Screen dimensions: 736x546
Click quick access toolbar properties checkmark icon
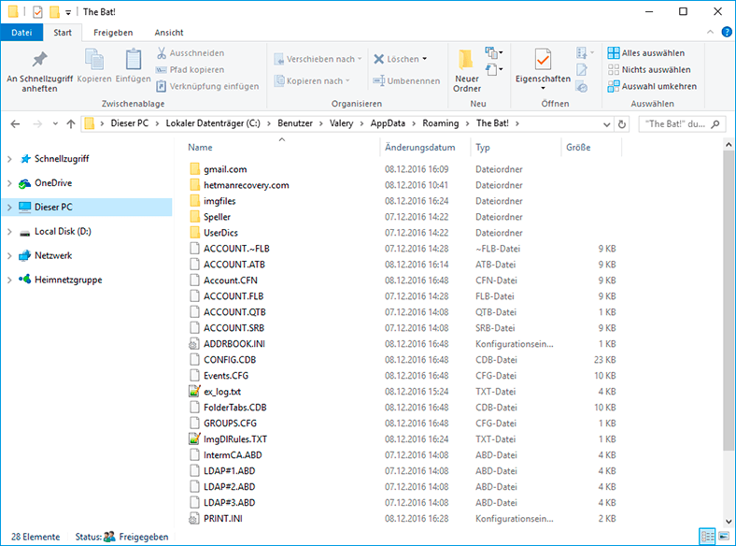click(x=37, y=12)
